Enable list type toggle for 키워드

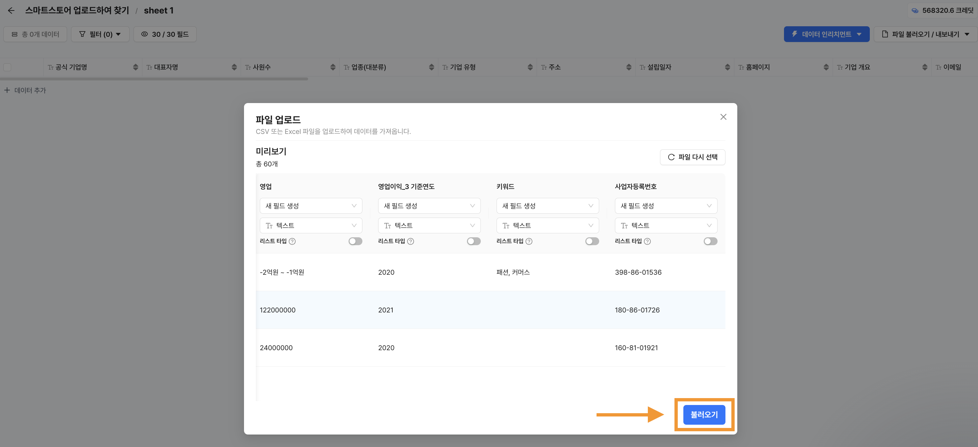point(592,241)
